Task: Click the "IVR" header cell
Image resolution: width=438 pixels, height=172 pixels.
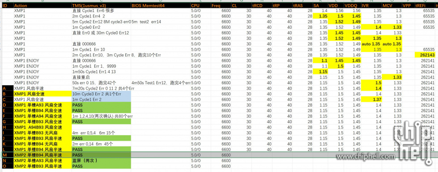Action: pos(371,5)
